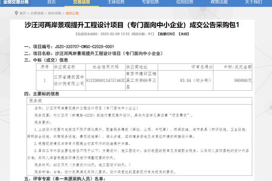Screen dimensions: 272x181
Task: Click the 关闭 close page link
Action: [184, 34]
